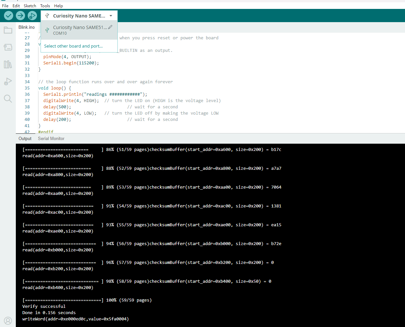Click the delay(500) line
The width and height of the screenshot is (405, 327).
(x=110, y=107)
